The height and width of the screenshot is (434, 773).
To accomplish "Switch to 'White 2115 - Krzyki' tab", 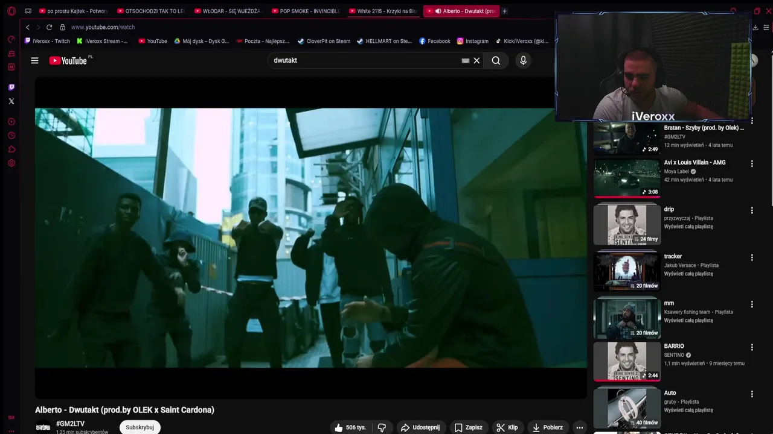I will 383,11.
